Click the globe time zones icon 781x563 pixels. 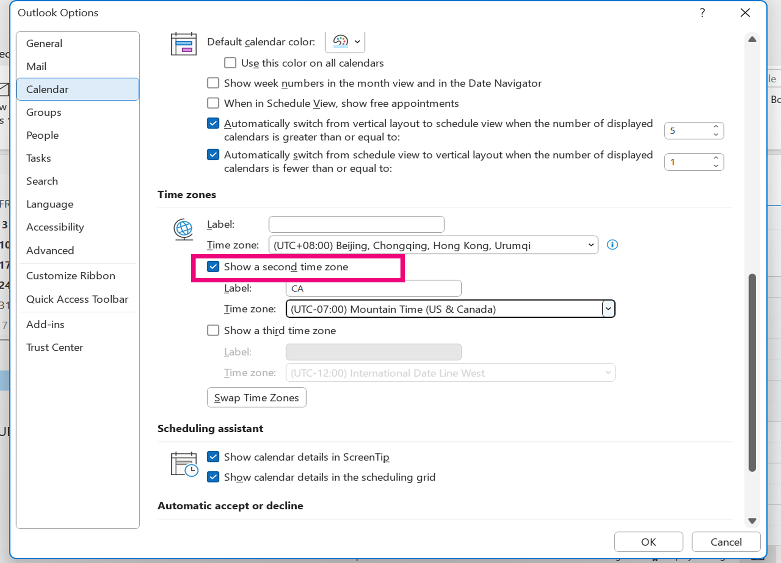pyautogui.click(x=183, y=229)
